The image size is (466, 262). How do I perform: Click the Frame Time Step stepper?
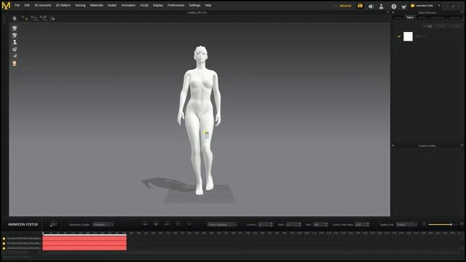click(368, 225)
